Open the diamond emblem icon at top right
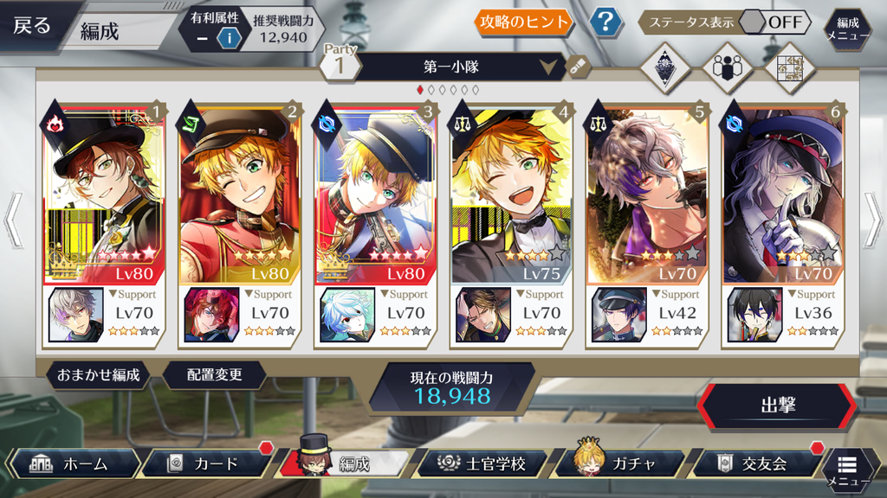 (665, 67)
